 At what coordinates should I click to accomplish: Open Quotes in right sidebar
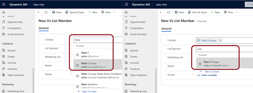pyautogui.click(x=132, y=50)
